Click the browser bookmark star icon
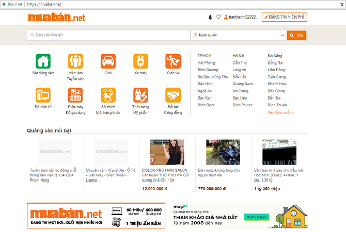 pyautogui.click(x=342, y=4)
